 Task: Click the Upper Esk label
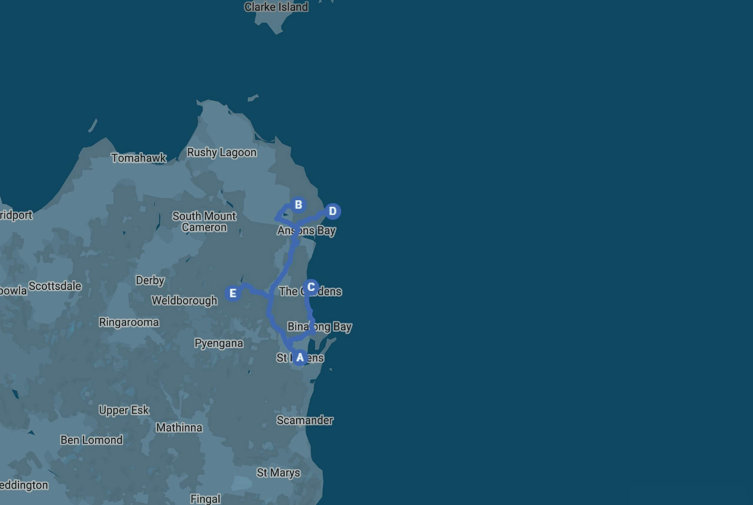pos(124,410)
